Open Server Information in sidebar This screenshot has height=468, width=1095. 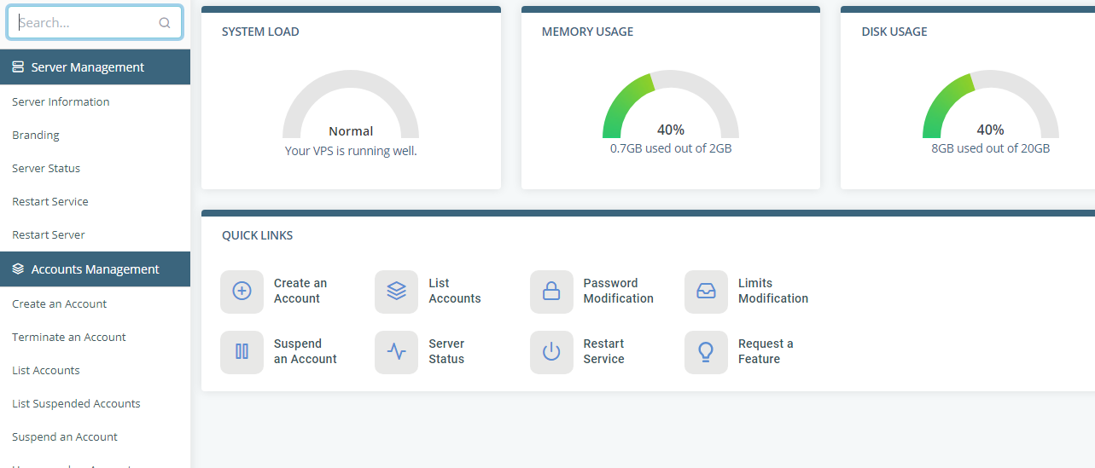point(61,101)
